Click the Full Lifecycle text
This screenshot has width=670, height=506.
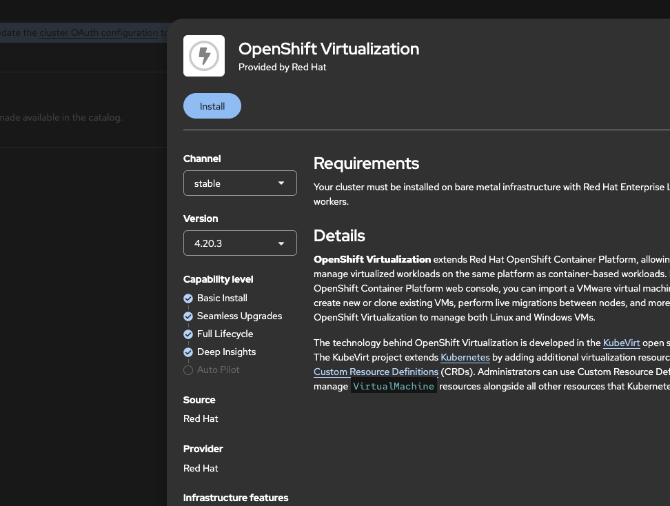tap(225, 334)
